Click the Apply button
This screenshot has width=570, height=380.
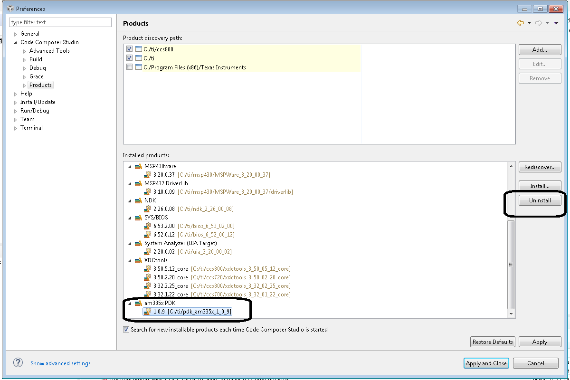540,342
